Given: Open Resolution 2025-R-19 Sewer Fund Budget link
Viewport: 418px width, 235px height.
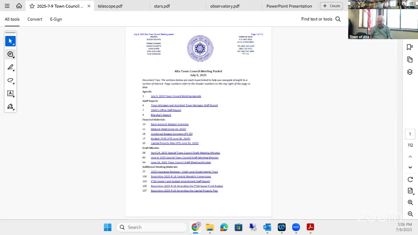Looking at the screenshot, I should (x=187, y=186).
